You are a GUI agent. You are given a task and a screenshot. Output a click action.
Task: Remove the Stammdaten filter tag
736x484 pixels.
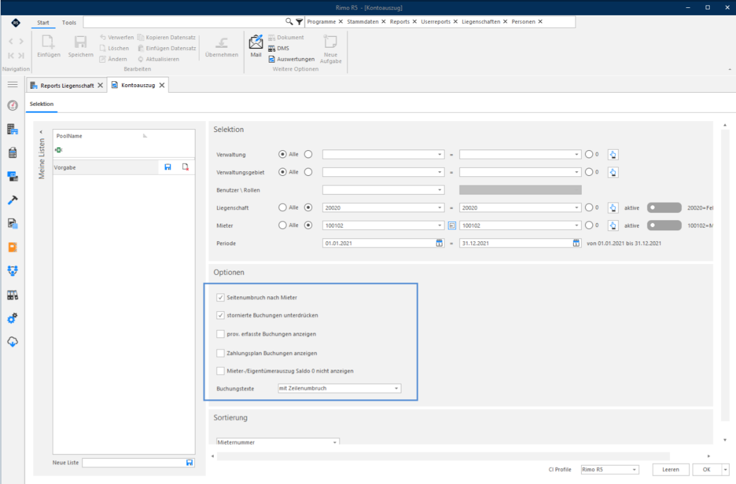[x=383, y=22]
